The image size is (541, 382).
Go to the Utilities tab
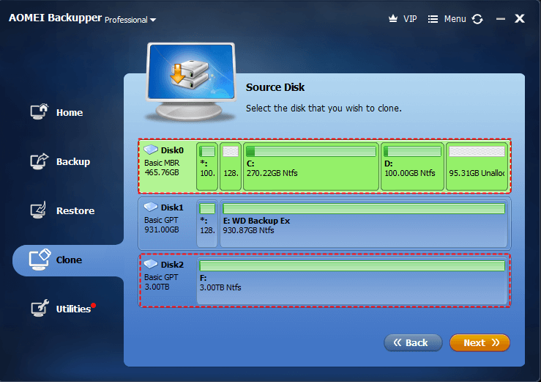[x=73, y=309]
